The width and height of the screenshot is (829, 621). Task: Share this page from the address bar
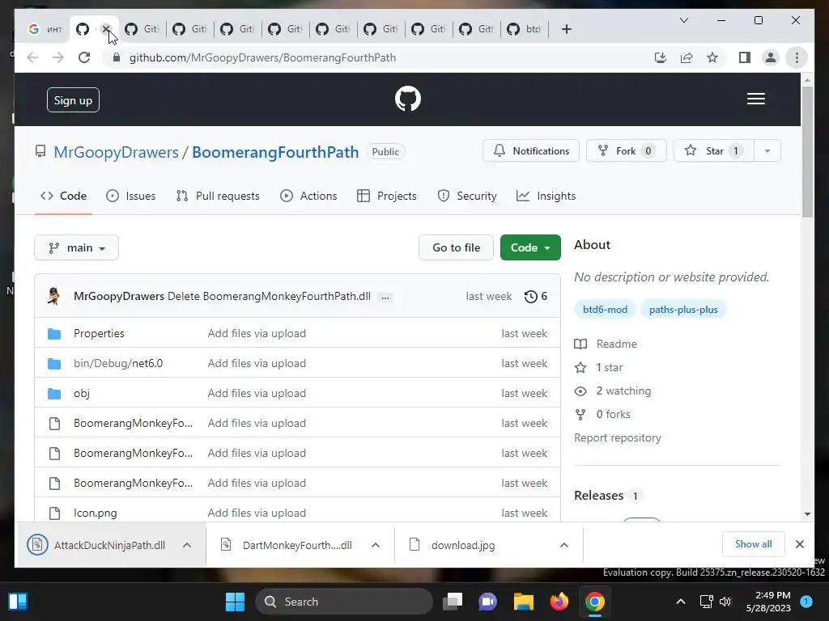[687, 57]
